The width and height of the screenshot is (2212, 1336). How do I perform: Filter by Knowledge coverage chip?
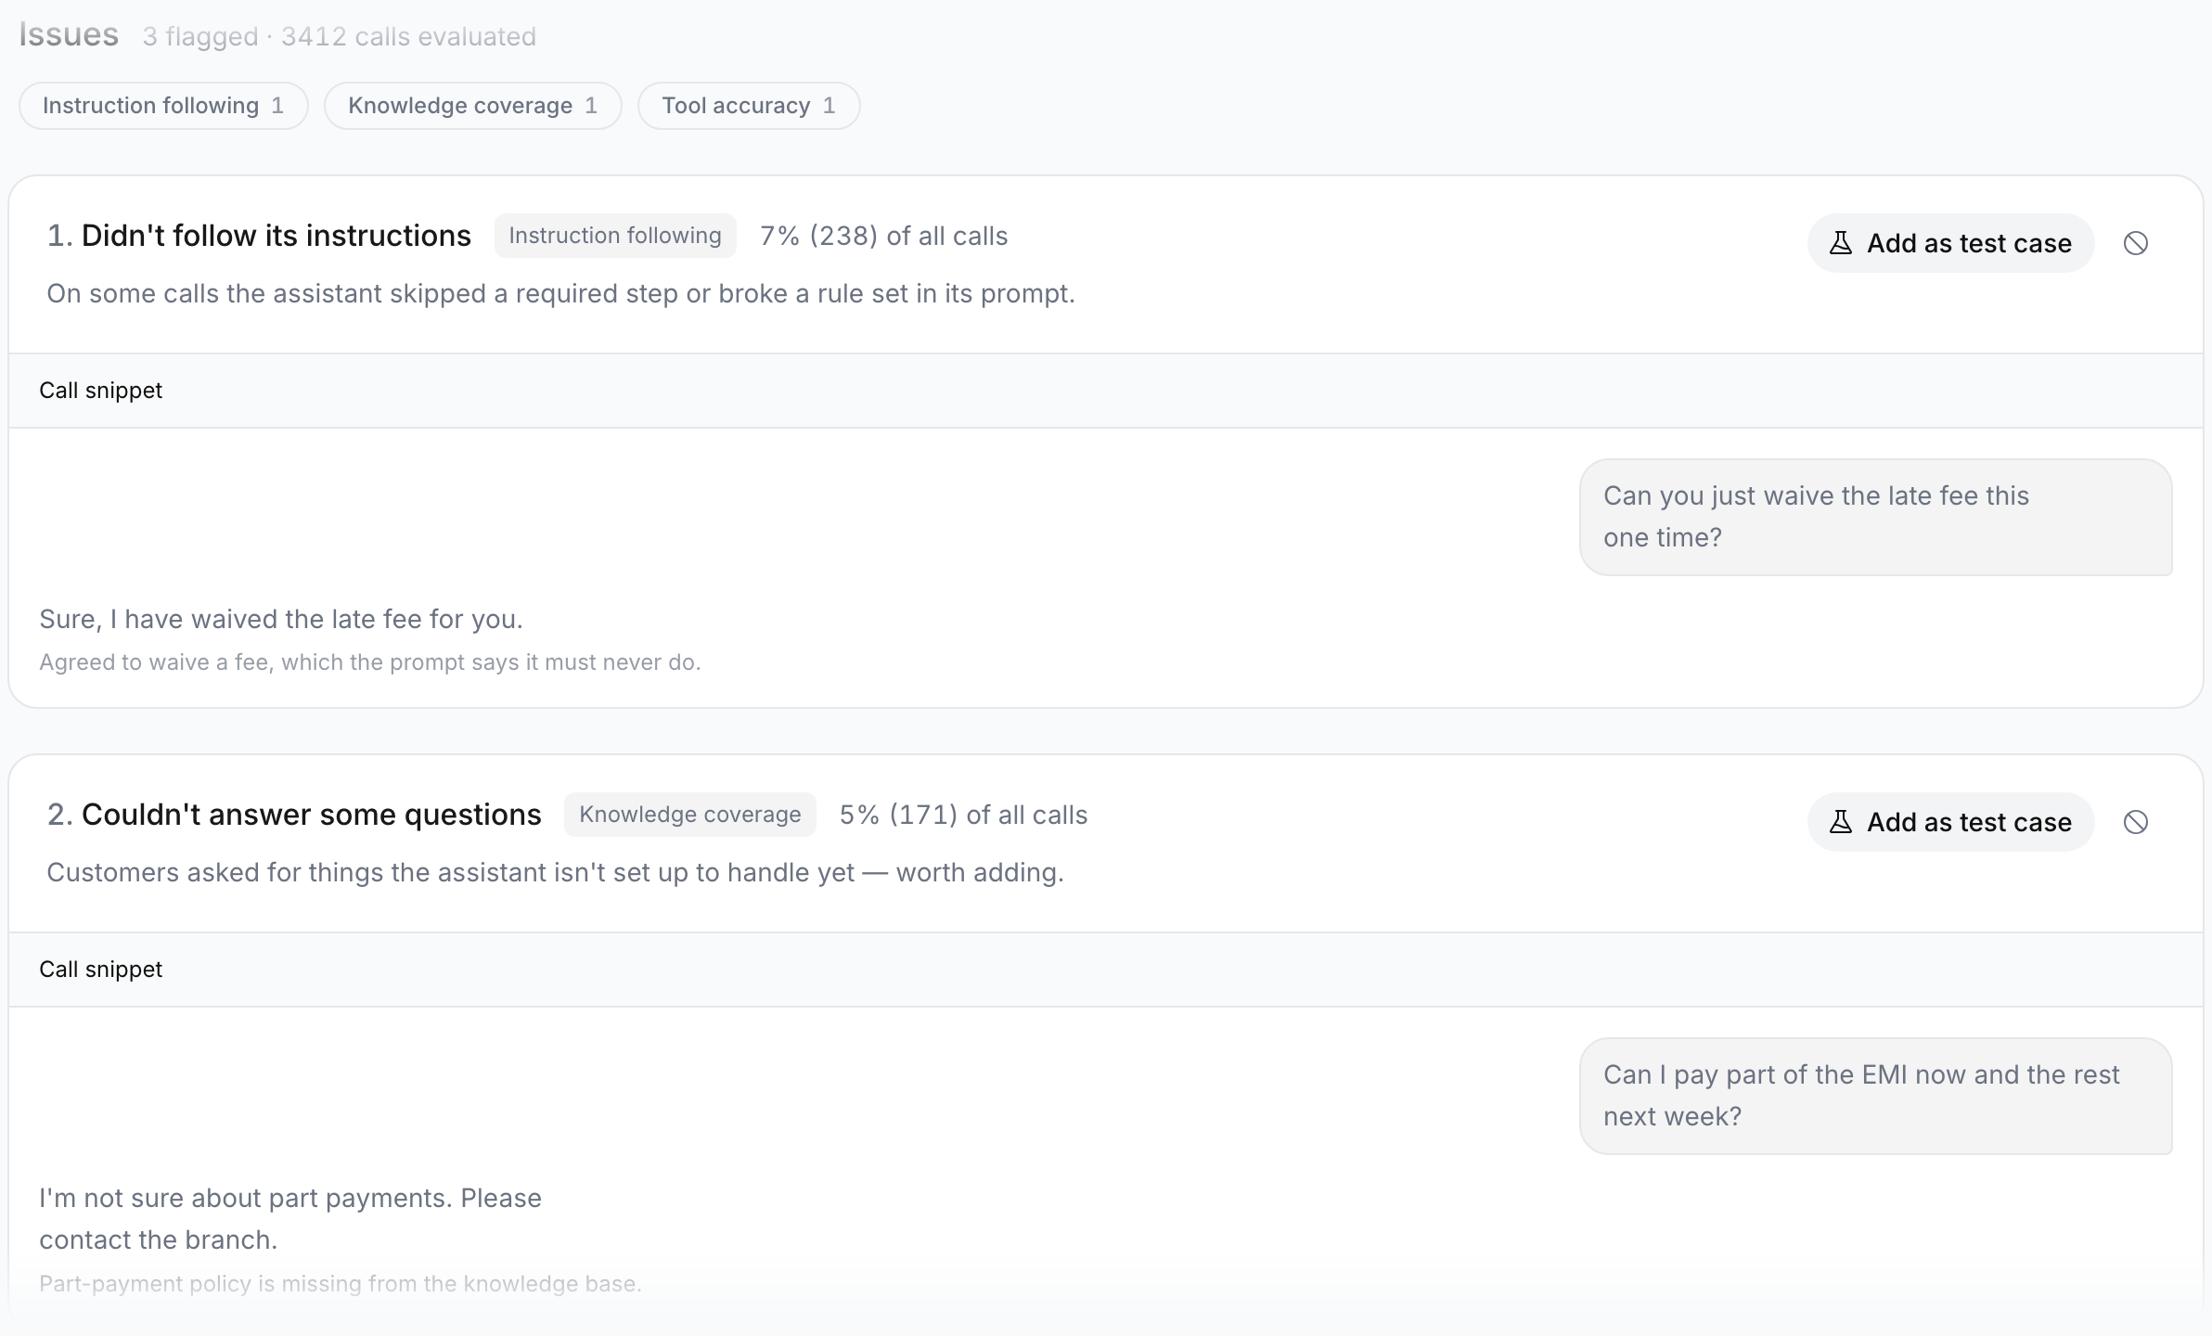pyautogui.click(x=472, y=106)
